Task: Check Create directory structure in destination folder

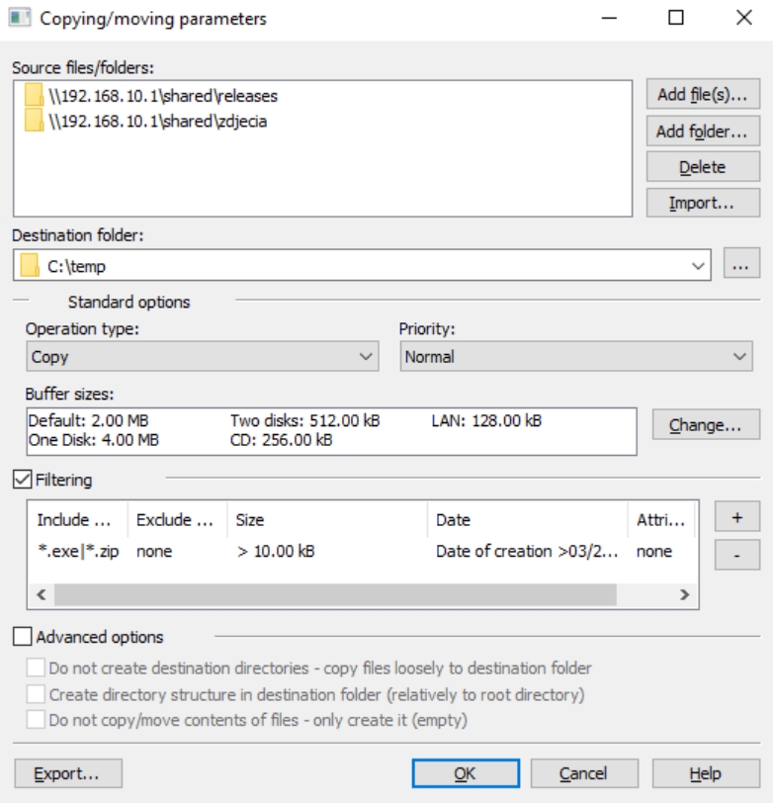Action: click(36, 694)
